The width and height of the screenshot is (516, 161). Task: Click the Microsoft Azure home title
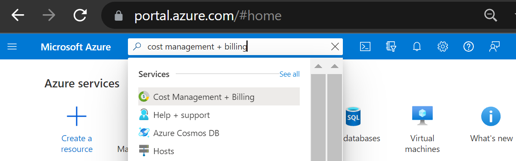tap(76, 47)
